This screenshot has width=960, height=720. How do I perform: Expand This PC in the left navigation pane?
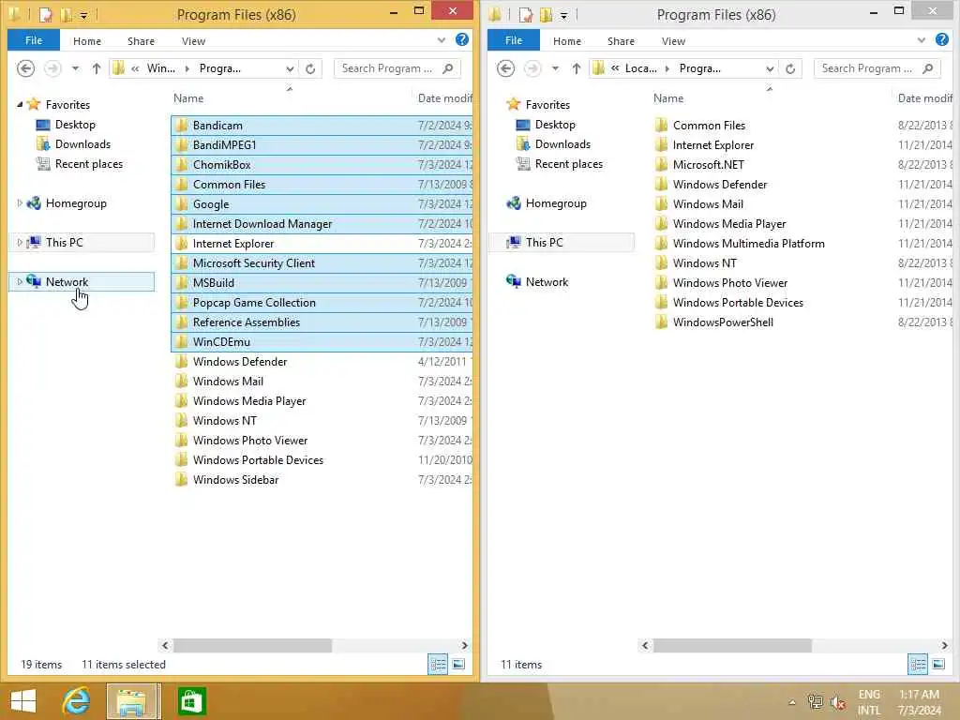[x=20, y=243]
